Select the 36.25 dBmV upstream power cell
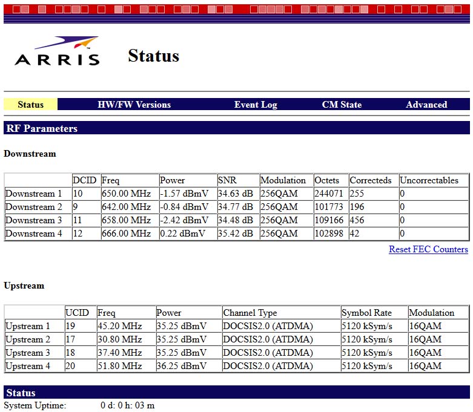Screen dimensions: 473x412 [x=180, y=366]
